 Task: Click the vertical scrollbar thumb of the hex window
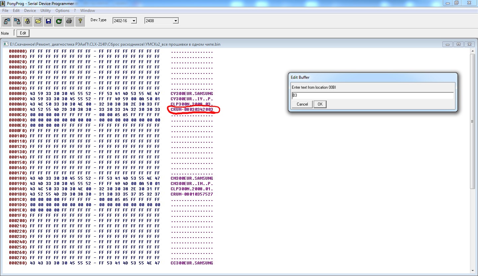[x=472, y=121]
